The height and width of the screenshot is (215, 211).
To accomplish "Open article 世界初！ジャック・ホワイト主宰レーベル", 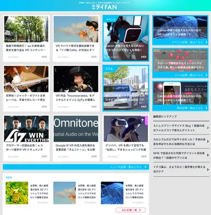I will 25,98.
